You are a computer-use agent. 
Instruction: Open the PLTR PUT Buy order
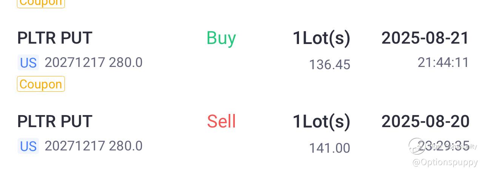(x=55, y=38)
